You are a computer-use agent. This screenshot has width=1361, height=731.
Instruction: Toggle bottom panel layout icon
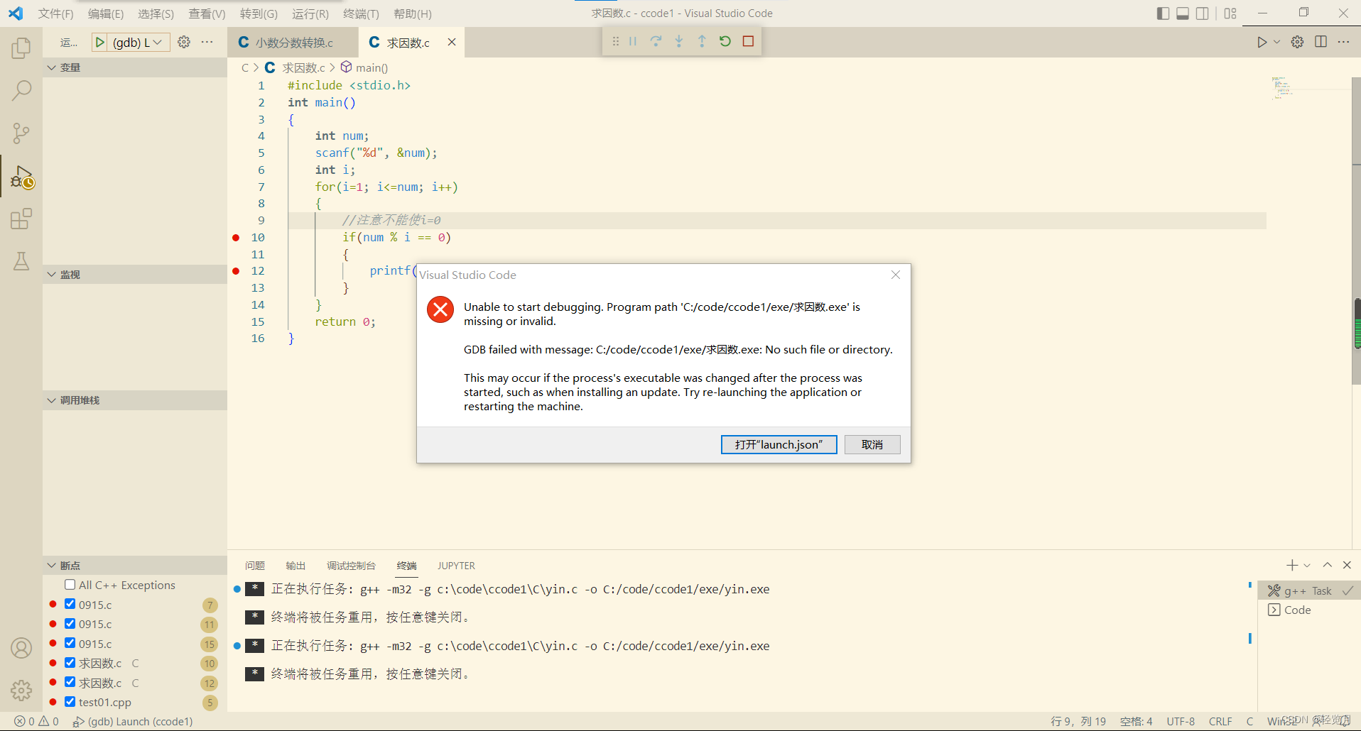[x=1183, y=13]
